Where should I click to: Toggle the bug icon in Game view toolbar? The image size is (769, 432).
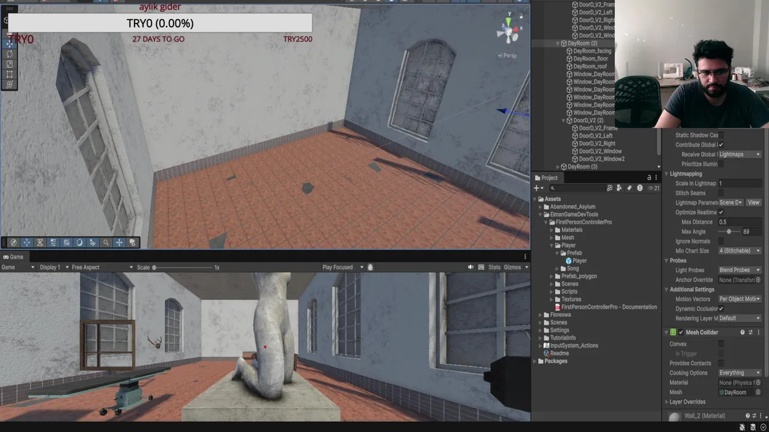point(370,267)
